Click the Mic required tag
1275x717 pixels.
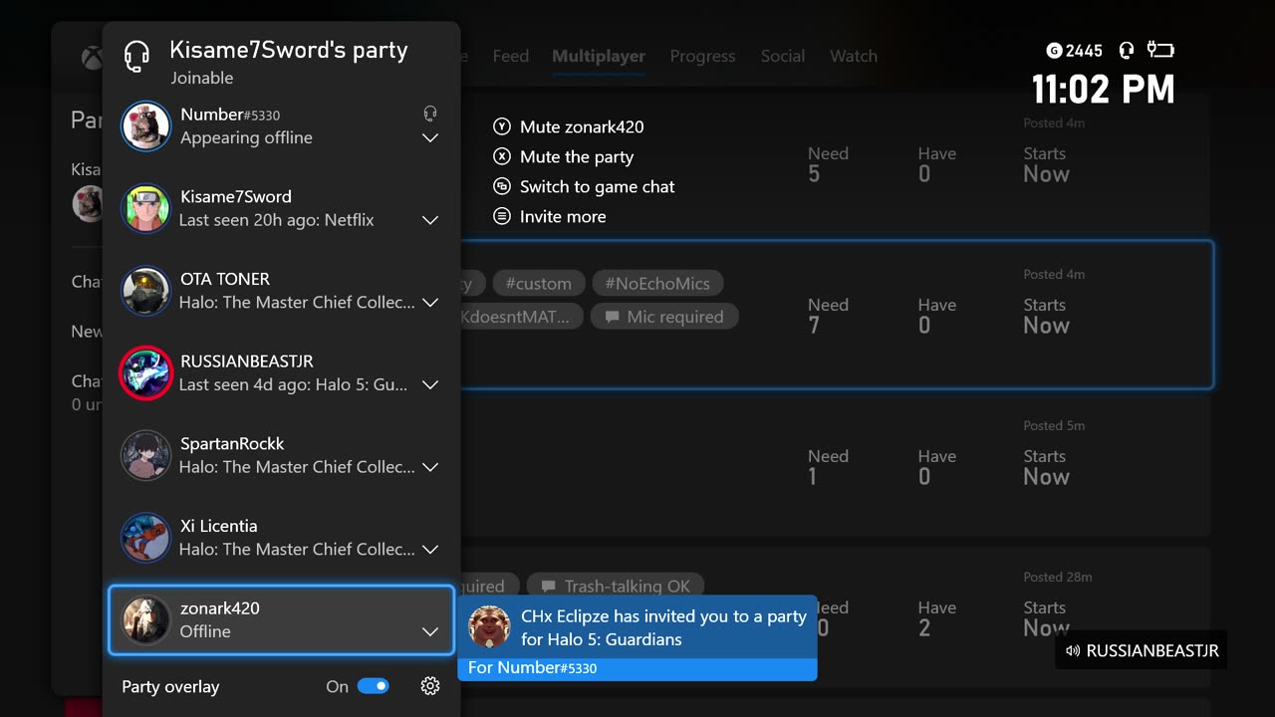tap(664, 317)
